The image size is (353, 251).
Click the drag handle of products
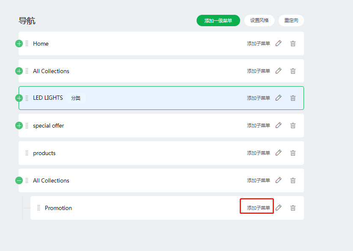pos(27,153)
